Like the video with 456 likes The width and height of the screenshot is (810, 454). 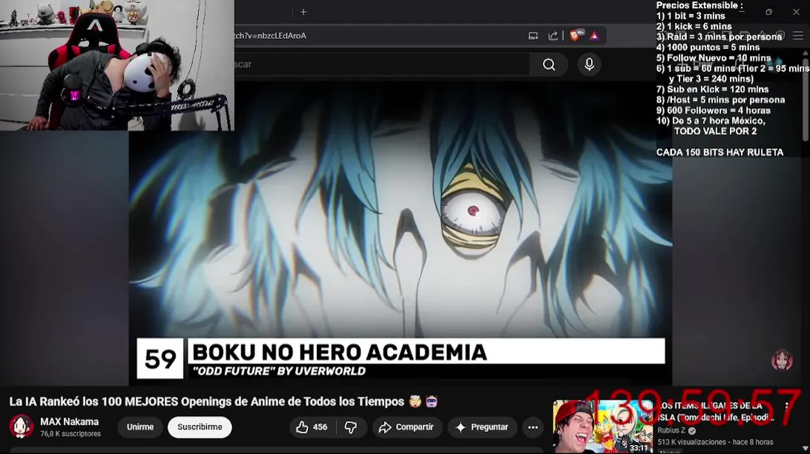click(x=312, y=427)
